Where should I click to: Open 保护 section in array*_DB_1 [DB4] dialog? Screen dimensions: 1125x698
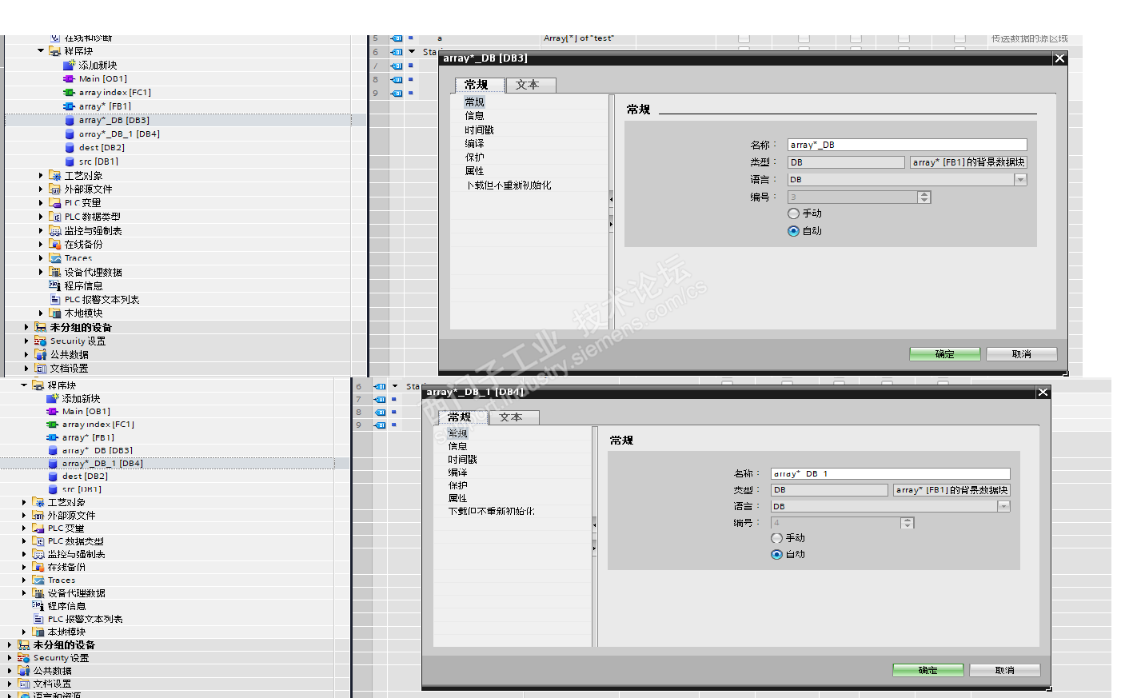(458, 485)
